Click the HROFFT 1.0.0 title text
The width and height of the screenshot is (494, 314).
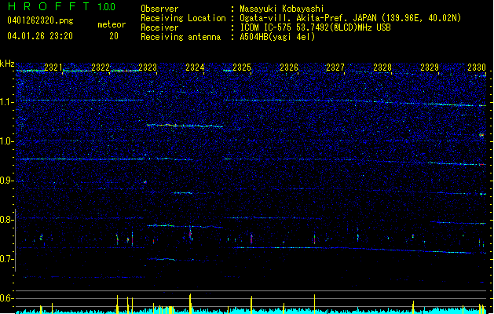(x=61, y=6)
